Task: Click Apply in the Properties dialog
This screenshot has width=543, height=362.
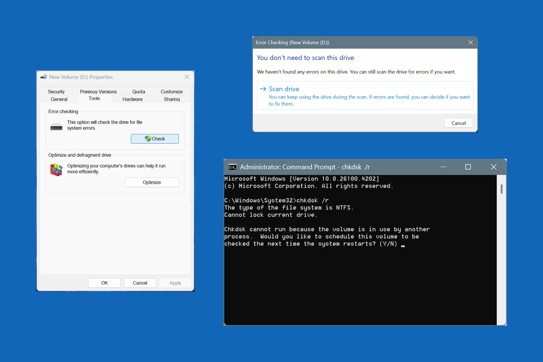Action: point(175,283)
